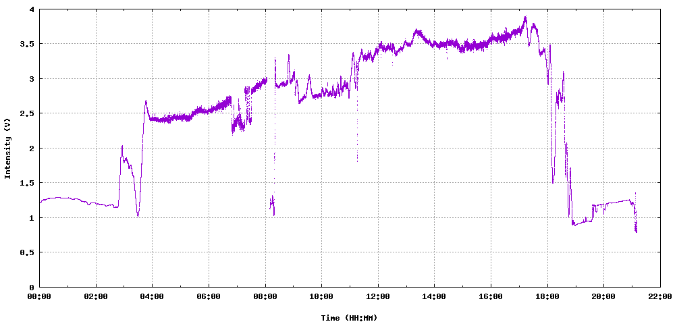Click the 12:00 label on the time axis
Viewport: 675px width, 324px height.
pyautogui.click(x=378, y=296)
